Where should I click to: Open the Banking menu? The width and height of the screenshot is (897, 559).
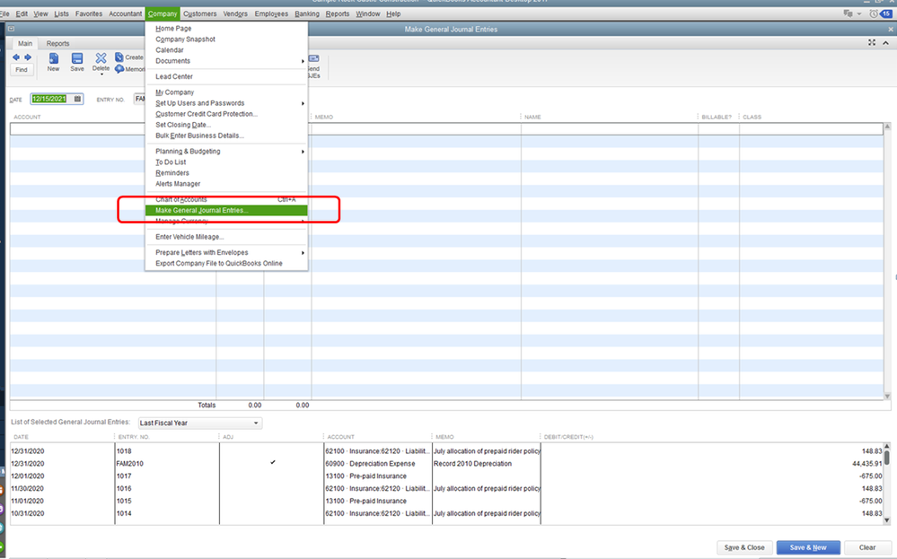306,13
